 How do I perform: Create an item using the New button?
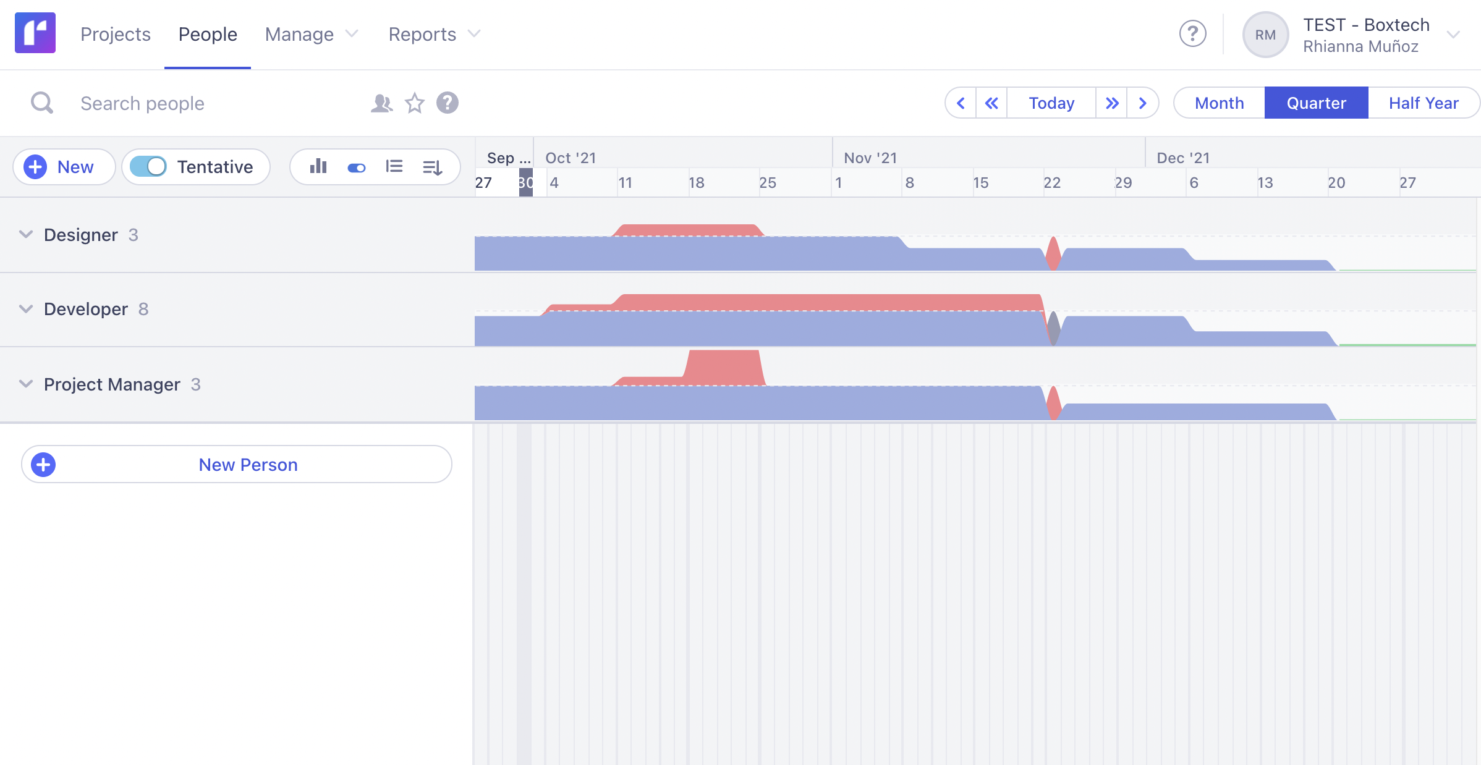pos(64,166)
